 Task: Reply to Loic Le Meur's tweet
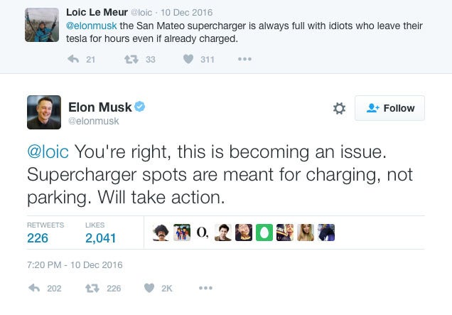(x=73, y=59)
